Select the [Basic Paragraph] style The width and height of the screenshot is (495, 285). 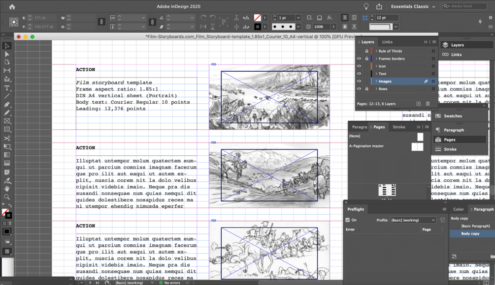click(475, 226)
